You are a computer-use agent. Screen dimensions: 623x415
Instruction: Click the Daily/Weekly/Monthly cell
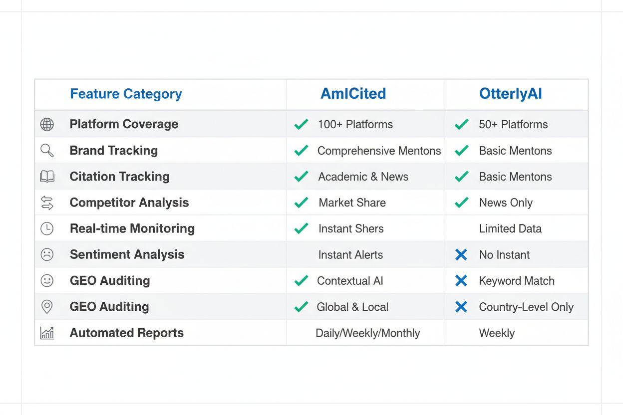coord(368,332)
